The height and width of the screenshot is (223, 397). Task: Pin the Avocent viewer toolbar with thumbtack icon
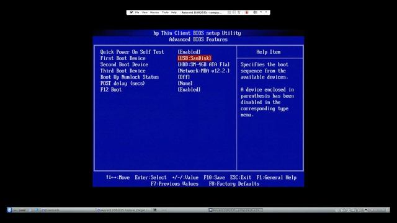[131, 12]
